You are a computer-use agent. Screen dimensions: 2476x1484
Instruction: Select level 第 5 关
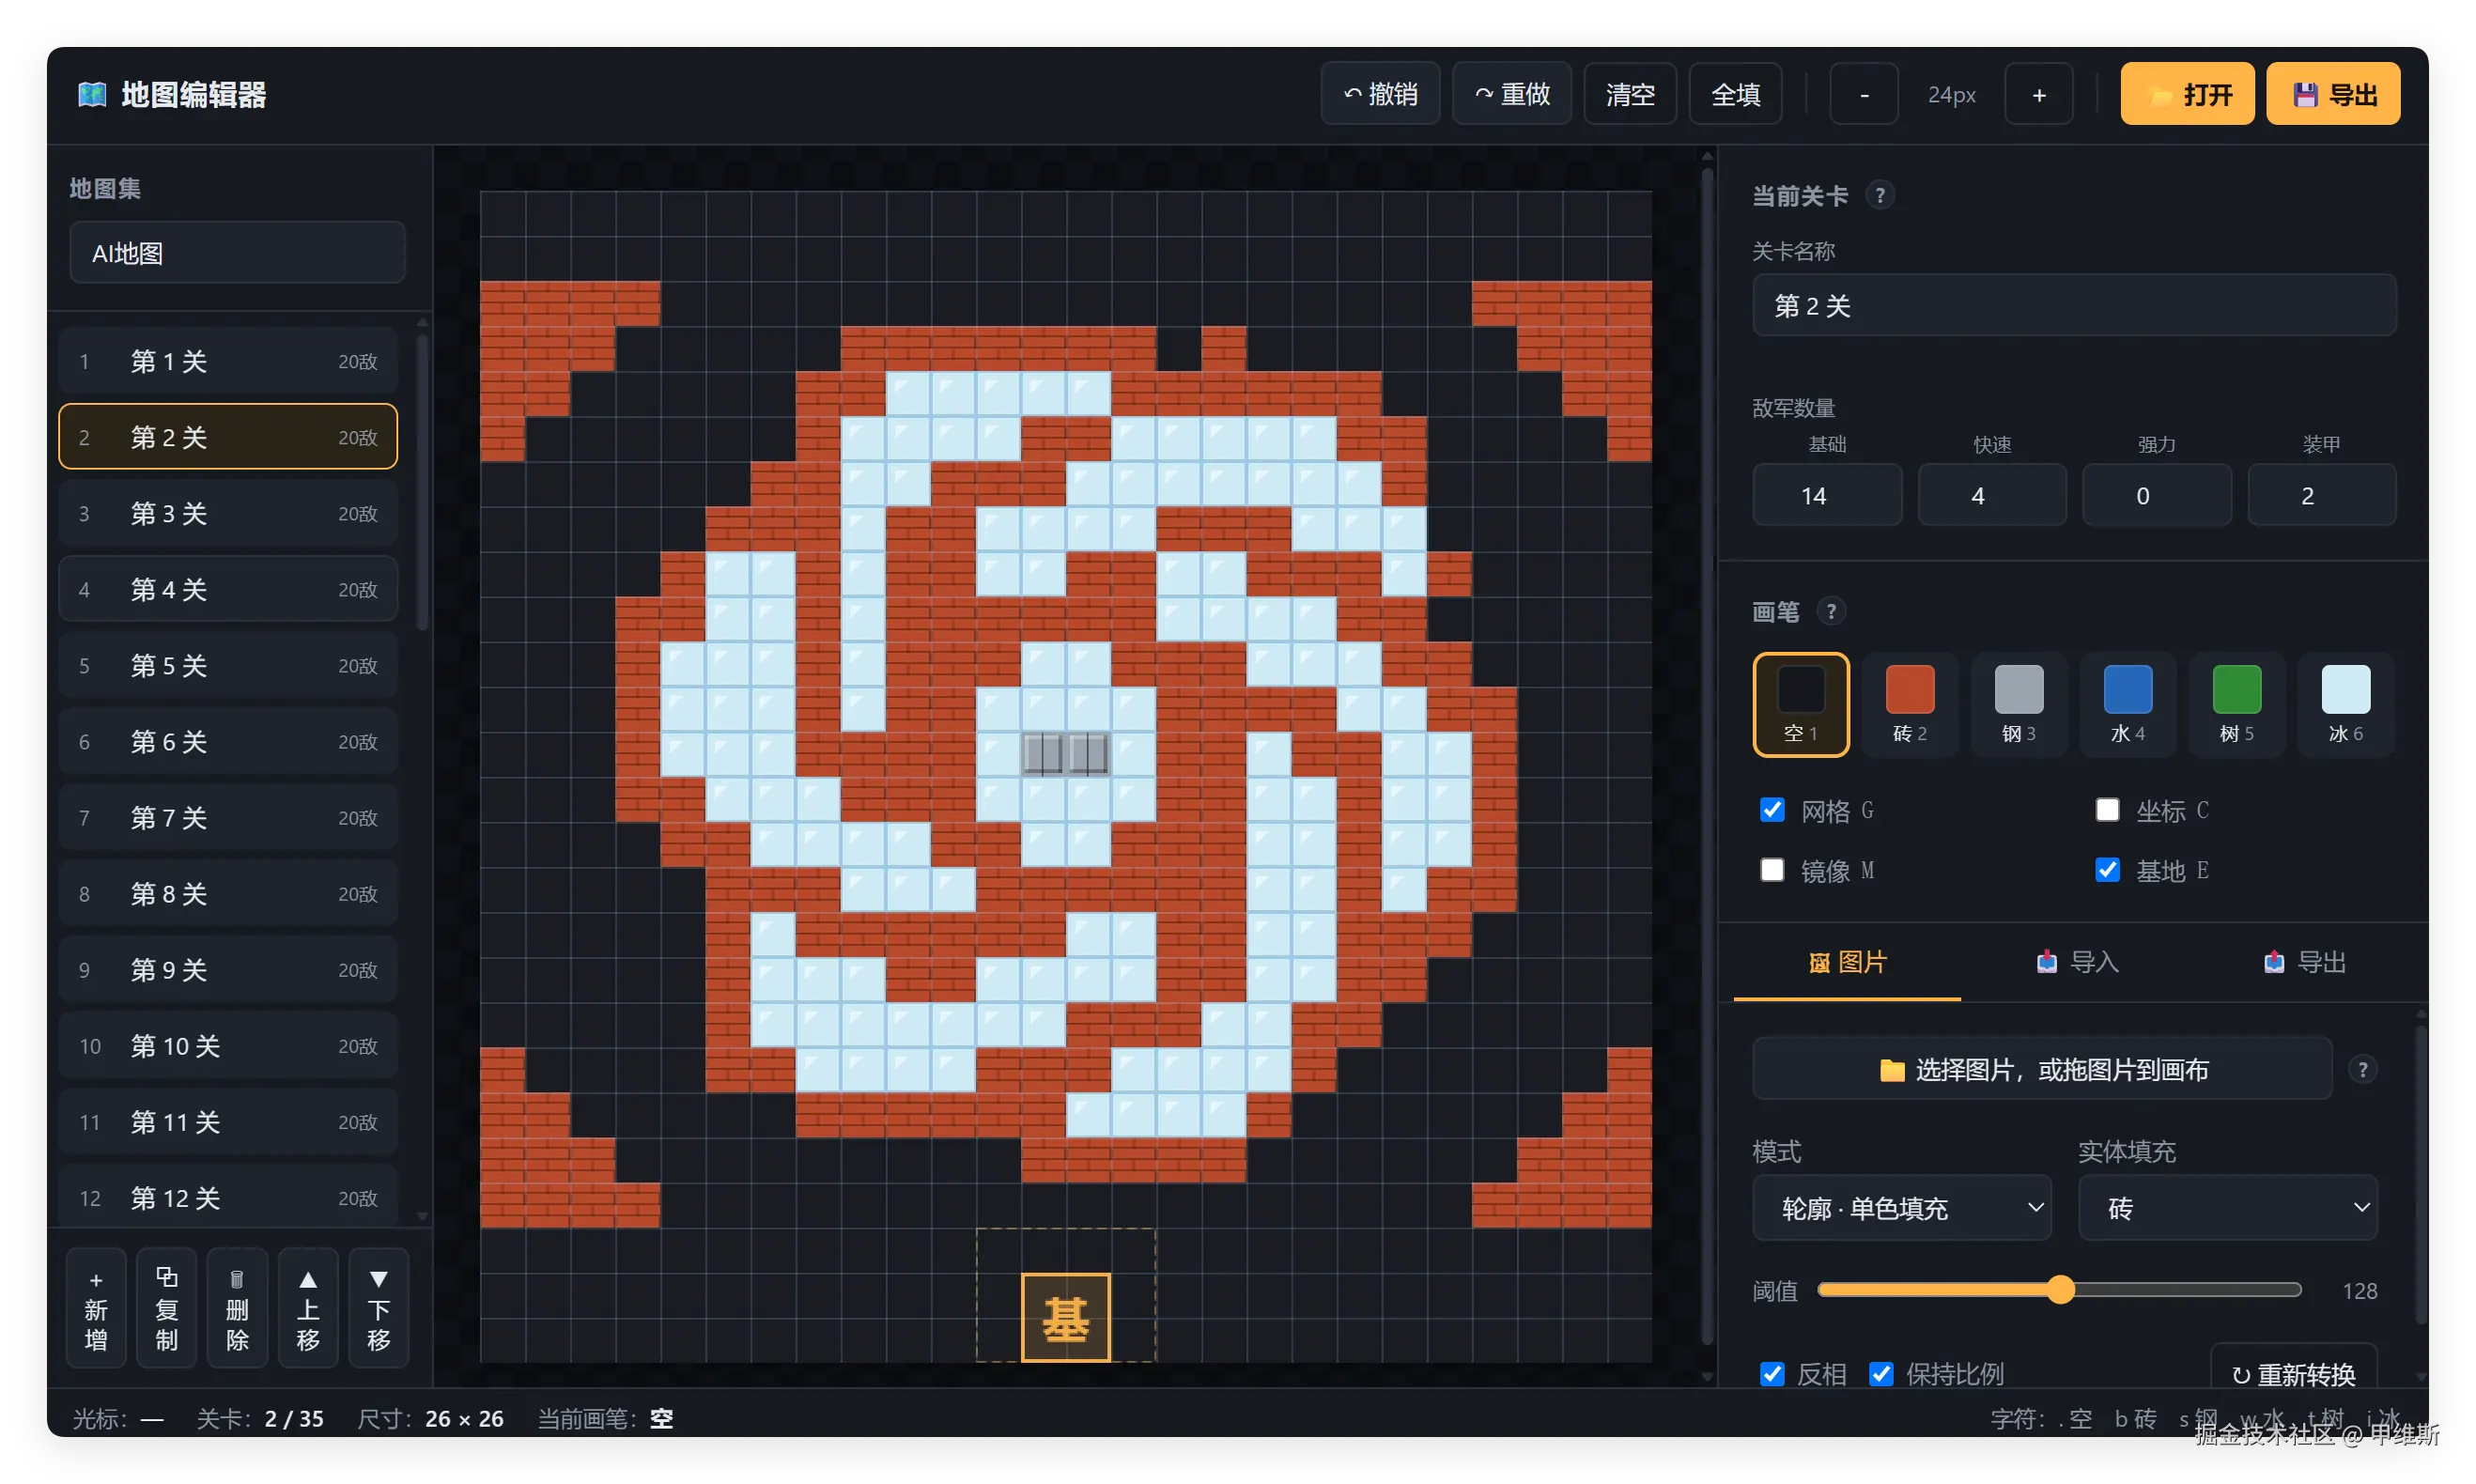pyautogui.click(x=228, y=665)
